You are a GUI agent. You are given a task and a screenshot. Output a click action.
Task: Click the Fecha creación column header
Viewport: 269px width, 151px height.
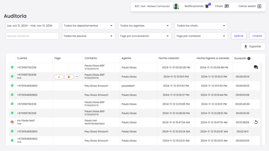coord(169,58)
